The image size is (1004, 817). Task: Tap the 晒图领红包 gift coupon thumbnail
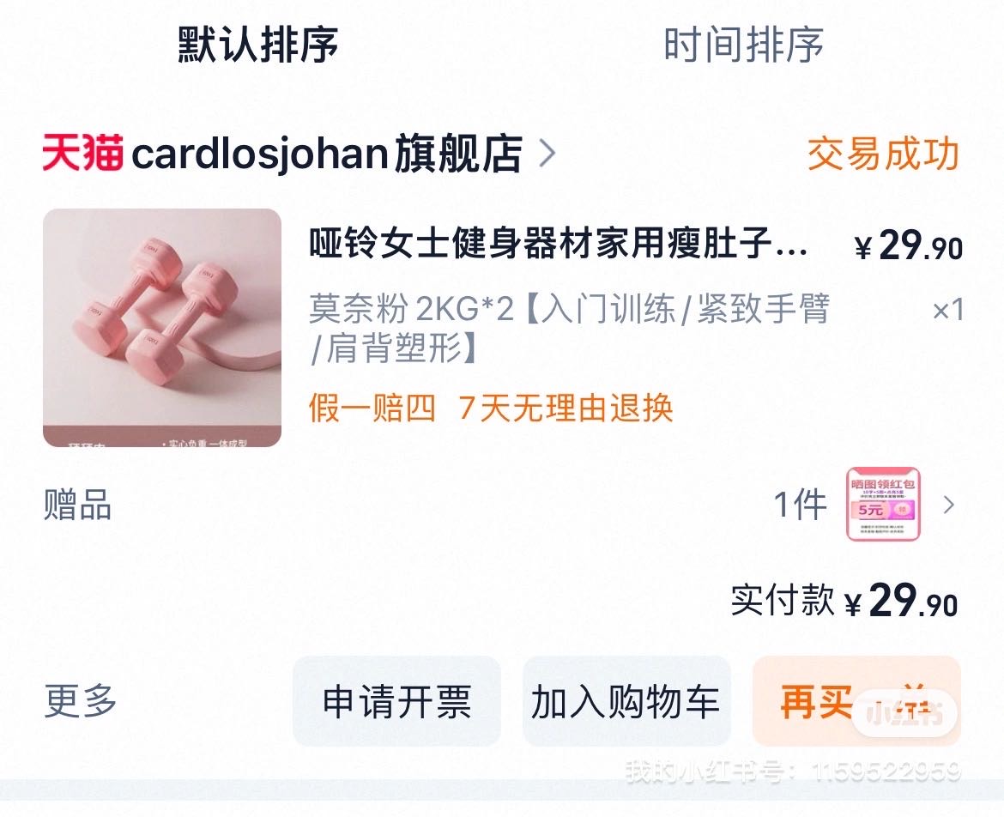click(x=884, y=505)
